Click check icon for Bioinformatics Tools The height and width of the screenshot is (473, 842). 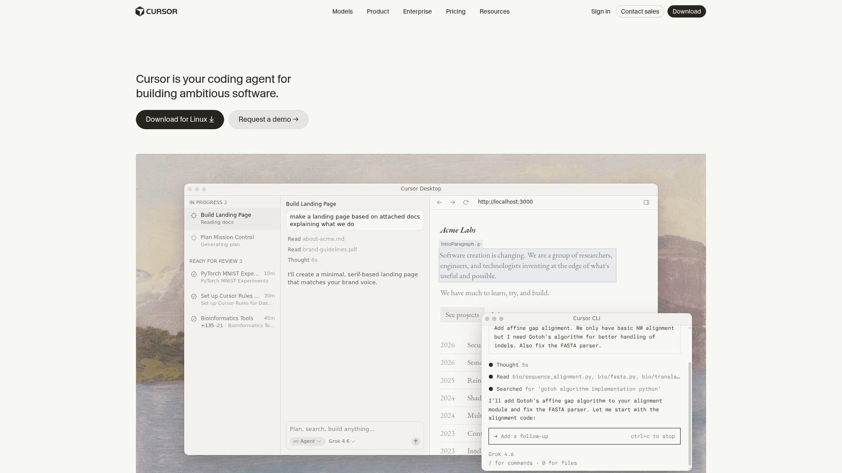(194, 319)
